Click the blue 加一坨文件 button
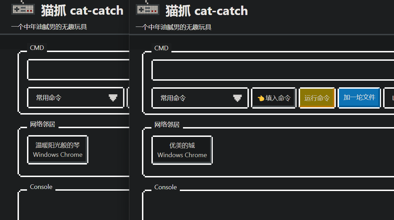394x220 pixels. 359,98
